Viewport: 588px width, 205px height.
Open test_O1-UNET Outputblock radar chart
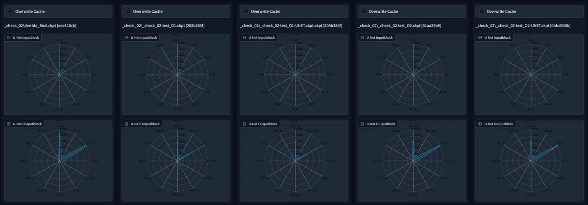tap(295, 160)
